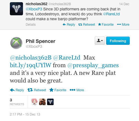
Task: Click the Reply arrow icon under Phil Spencer's tweet
Action: pyautogui.click(x=12, y=90)
